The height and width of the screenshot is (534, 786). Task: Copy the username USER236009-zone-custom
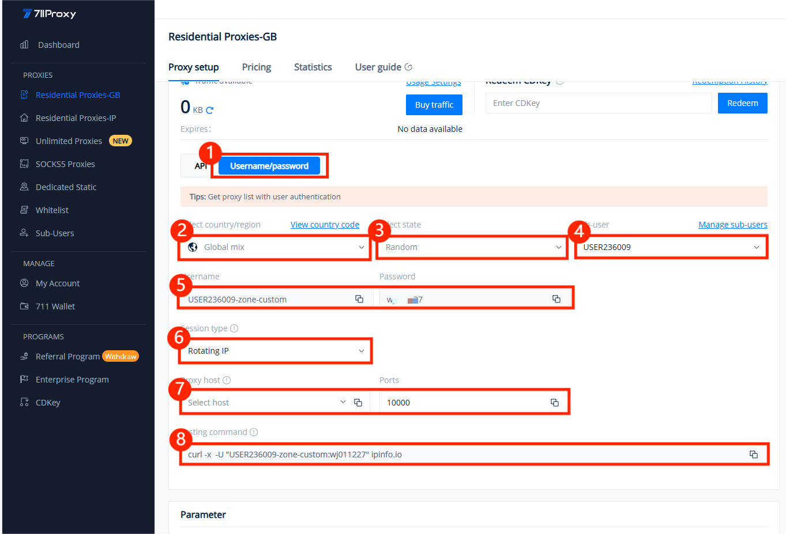pyautogui.click(x=359, y=299)
